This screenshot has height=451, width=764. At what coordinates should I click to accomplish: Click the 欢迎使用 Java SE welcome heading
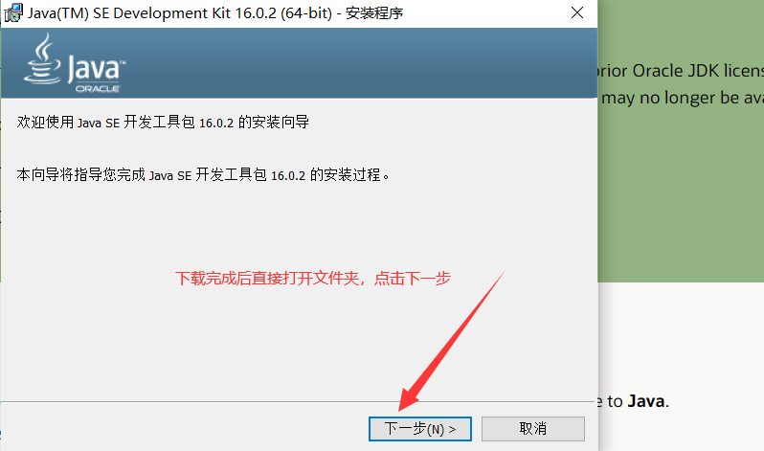pos(163,122)
